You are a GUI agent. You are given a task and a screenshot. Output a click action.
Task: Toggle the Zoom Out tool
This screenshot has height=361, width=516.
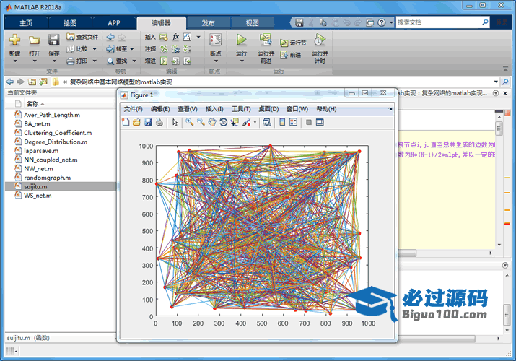(x=201, y=123)
